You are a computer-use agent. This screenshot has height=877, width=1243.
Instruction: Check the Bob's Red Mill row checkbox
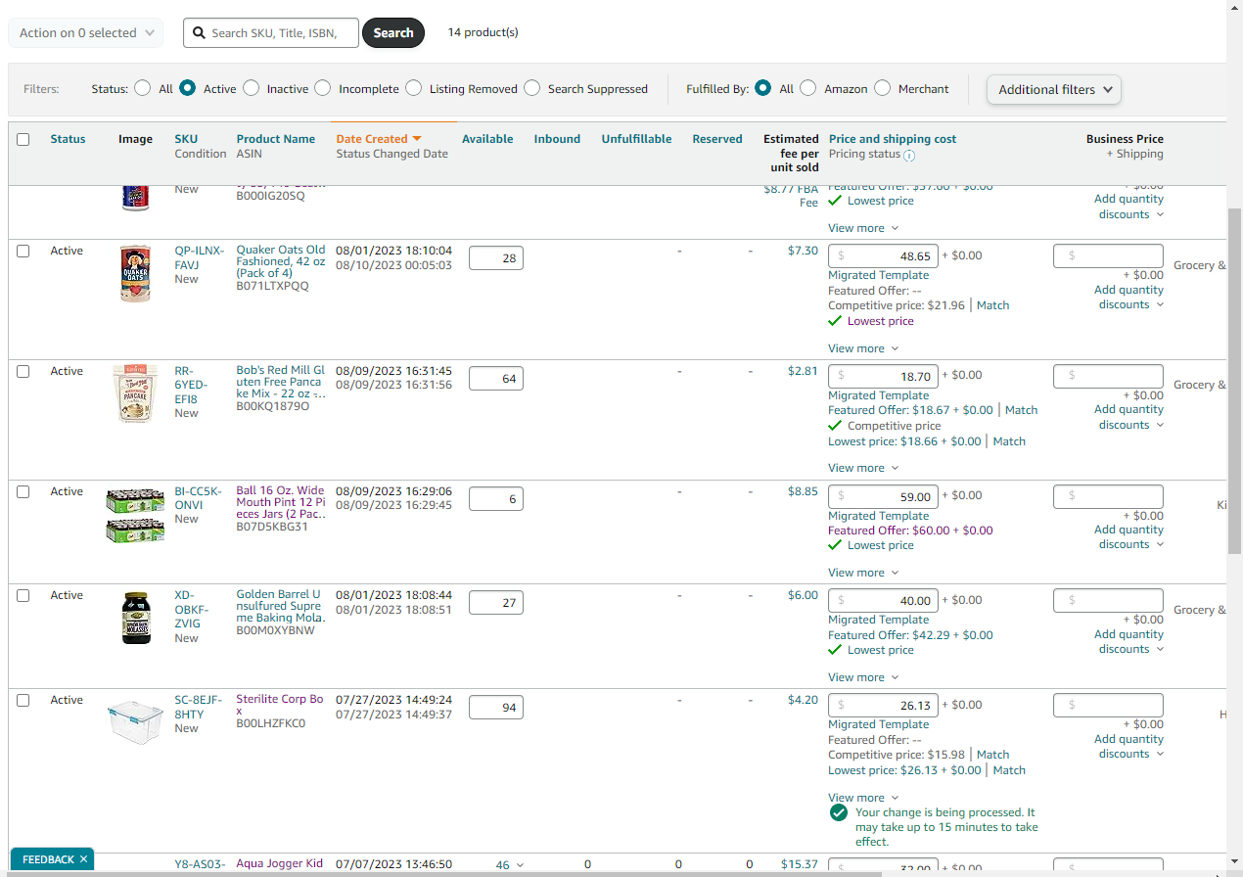point(23,372)
